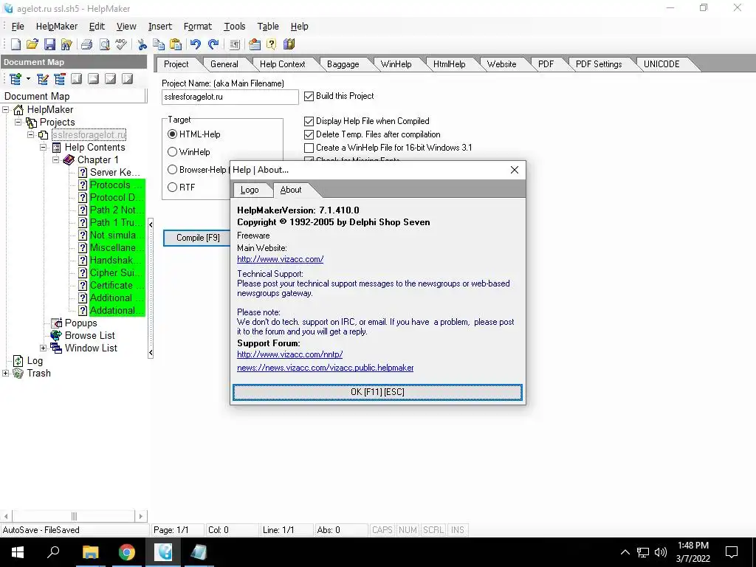Uncheck Build this Project

point(309,97)
